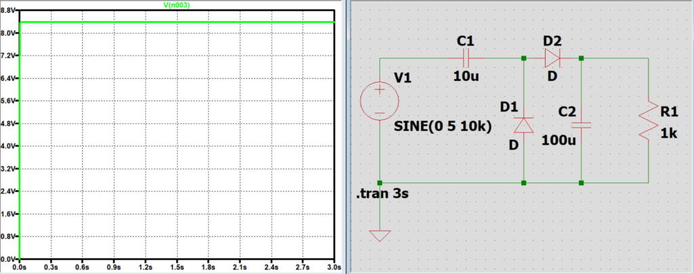Click the D2 component label
Viewport: 694px width, 274px height.
(552, 41)
